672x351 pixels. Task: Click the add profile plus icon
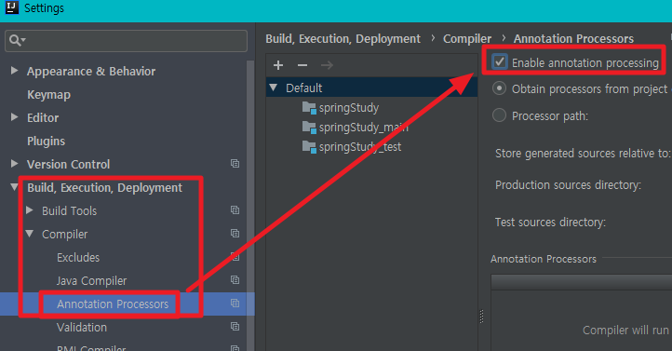tap(278, 65)
